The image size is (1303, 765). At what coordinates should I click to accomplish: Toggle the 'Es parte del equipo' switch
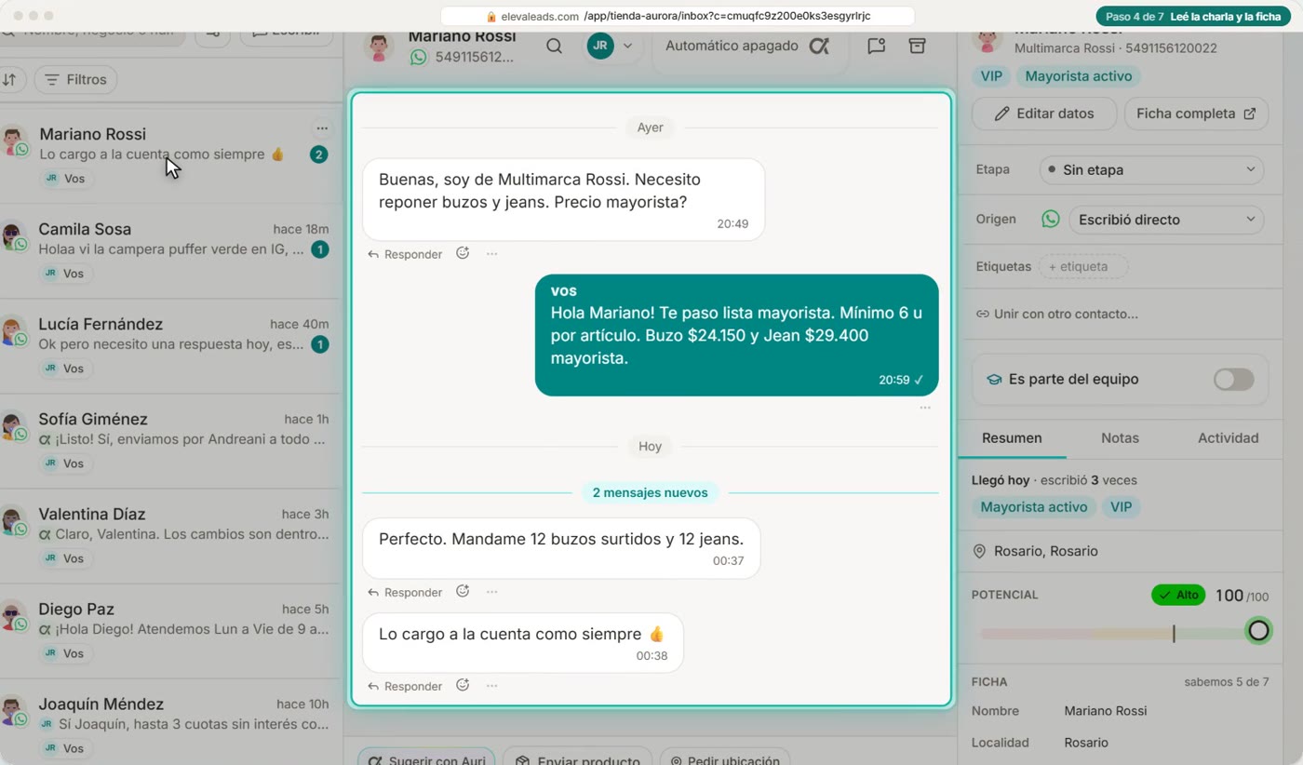tap(1233, 379)
